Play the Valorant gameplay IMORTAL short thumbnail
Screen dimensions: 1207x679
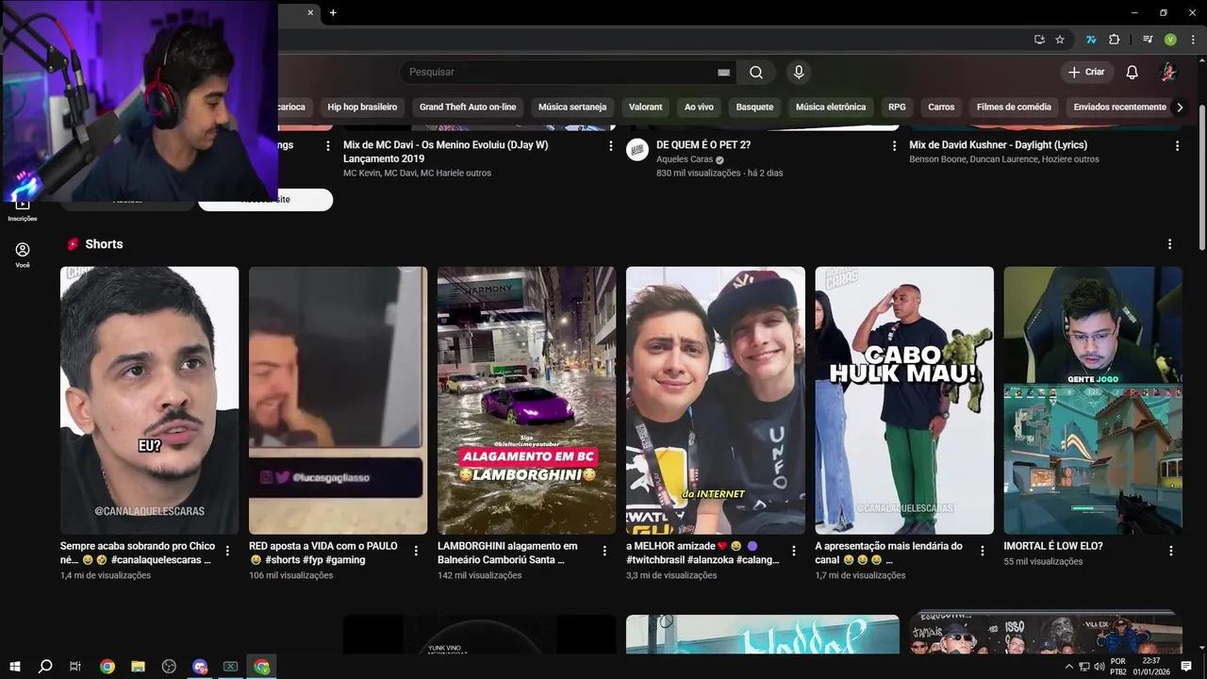click(1093, 400)
